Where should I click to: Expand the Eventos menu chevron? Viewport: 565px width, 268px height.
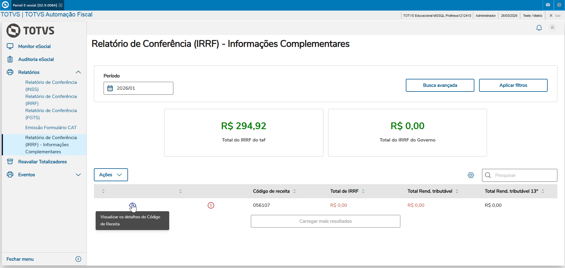78,174
